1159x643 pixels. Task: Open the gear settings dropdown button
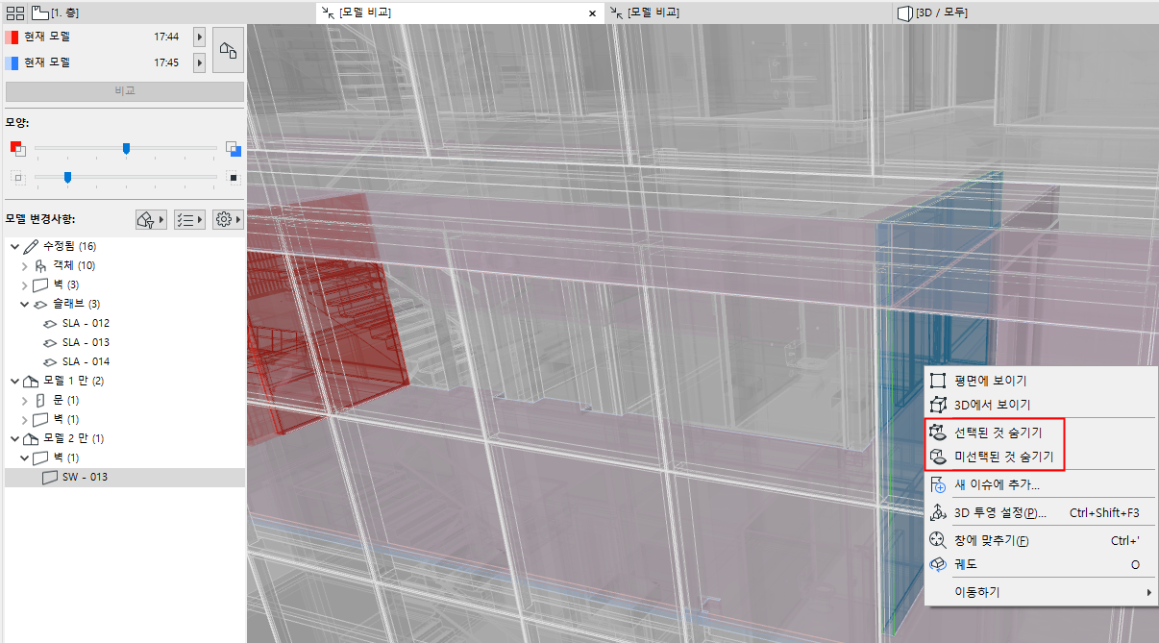click(x=227, y=220)
